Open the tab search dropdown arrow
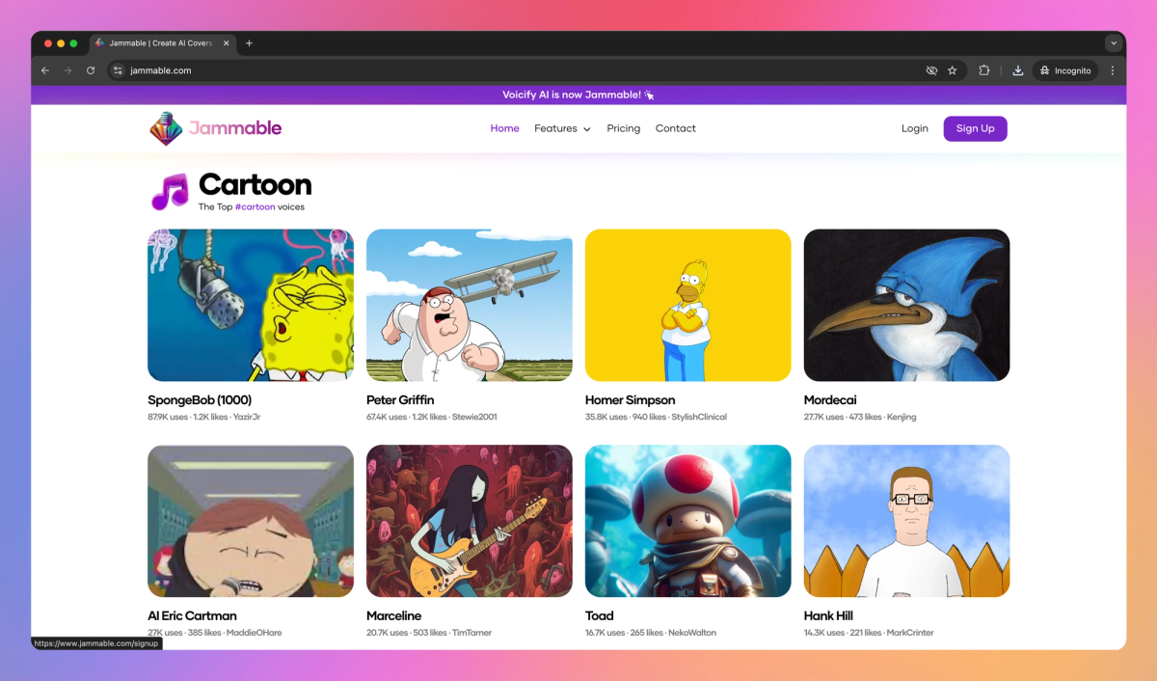This screenshot has height=681, width=1157. click(1114, 43)
